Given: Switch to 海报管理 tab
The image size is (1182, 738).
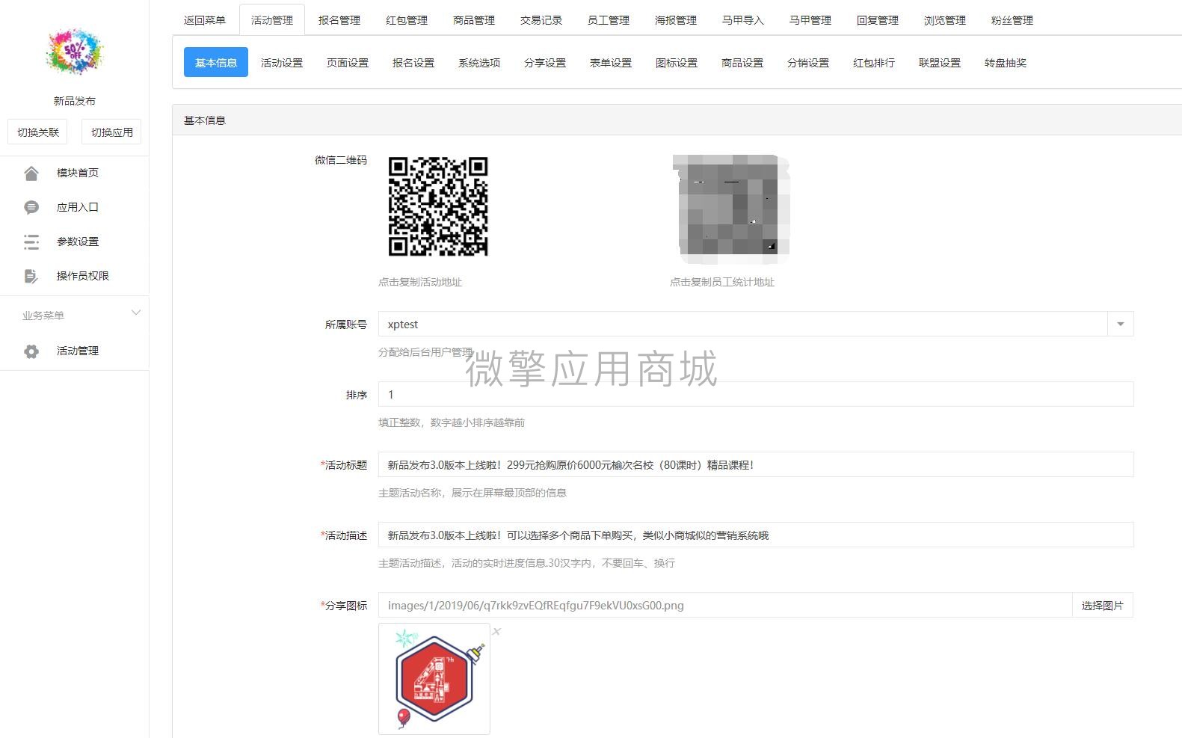Looking at the screenshot, I should (x=676, y=20).
